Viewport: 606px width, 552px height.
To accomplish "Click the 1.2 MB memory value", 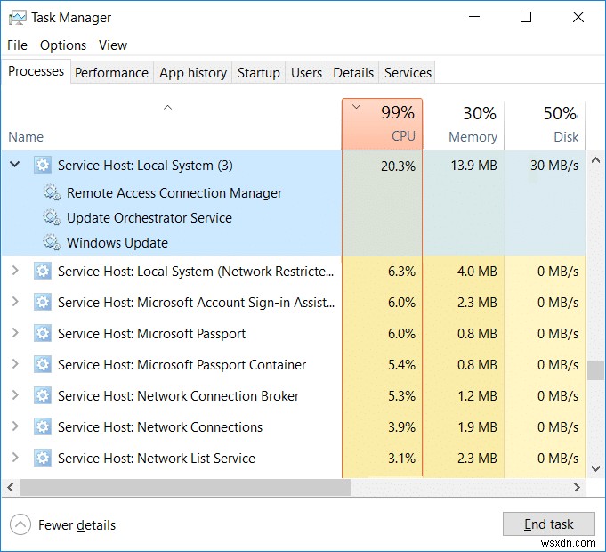I will 477,396.
